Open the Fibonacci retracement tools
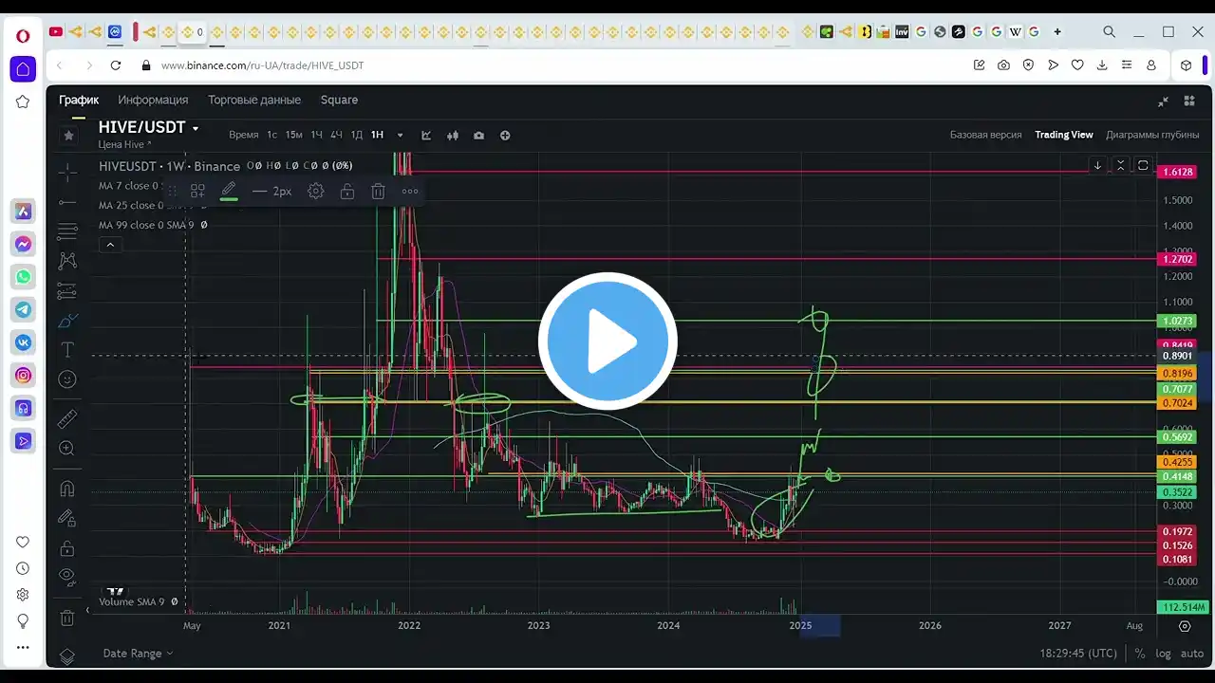Image resolution: width=1215 pixels, height=683 pixels. (67, 231)
